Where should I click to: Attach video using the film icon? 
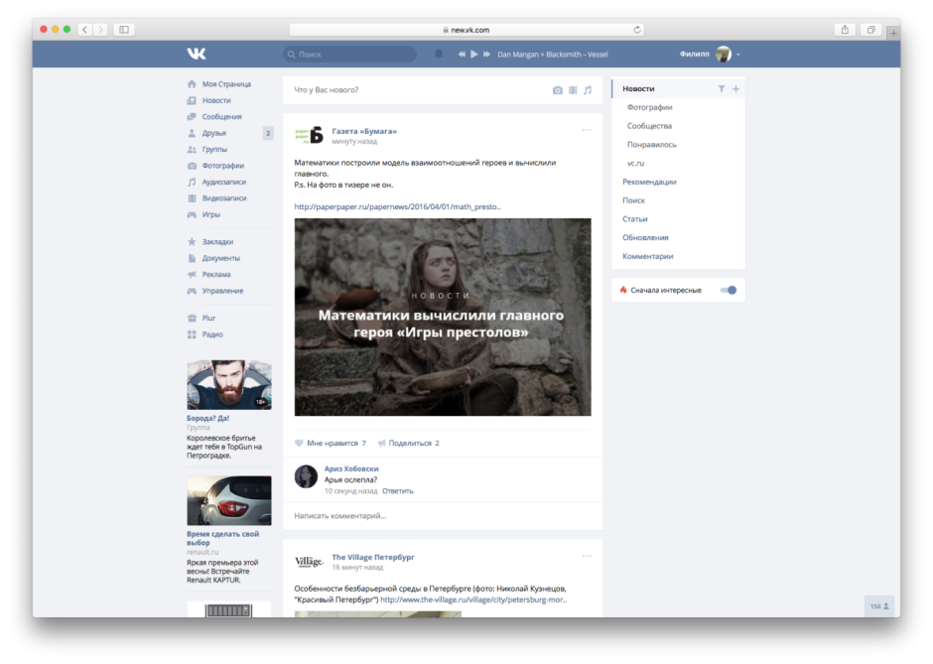point(573,90)
